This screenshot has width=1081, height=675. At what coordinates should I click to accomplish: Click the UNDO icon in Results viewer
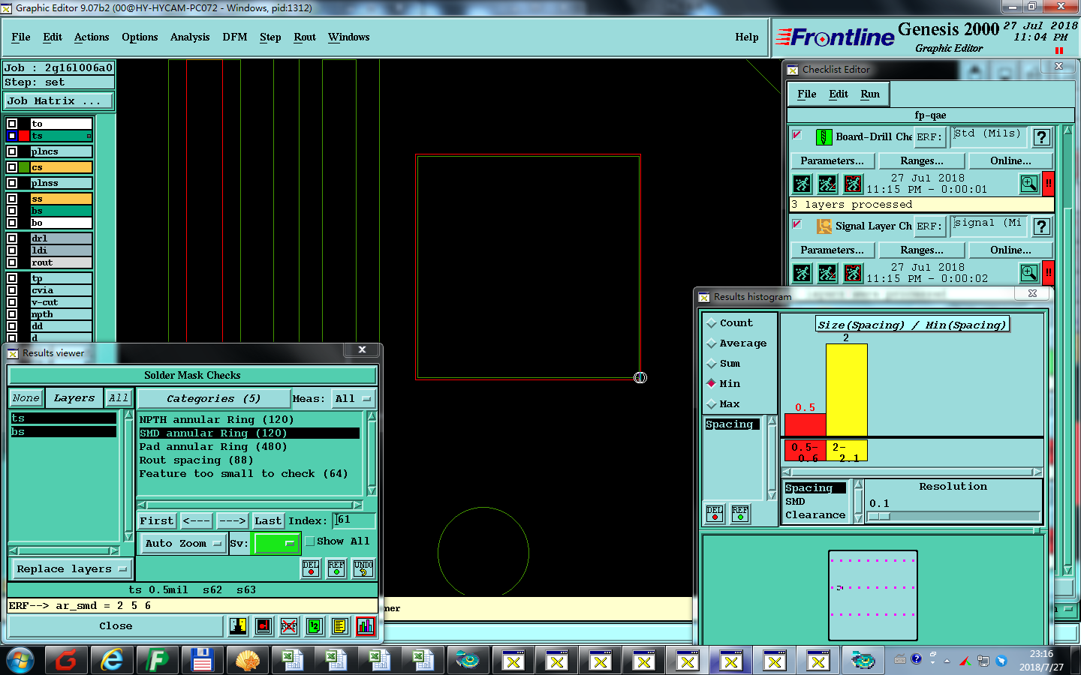pyautogui.click(x=363, y=568)
